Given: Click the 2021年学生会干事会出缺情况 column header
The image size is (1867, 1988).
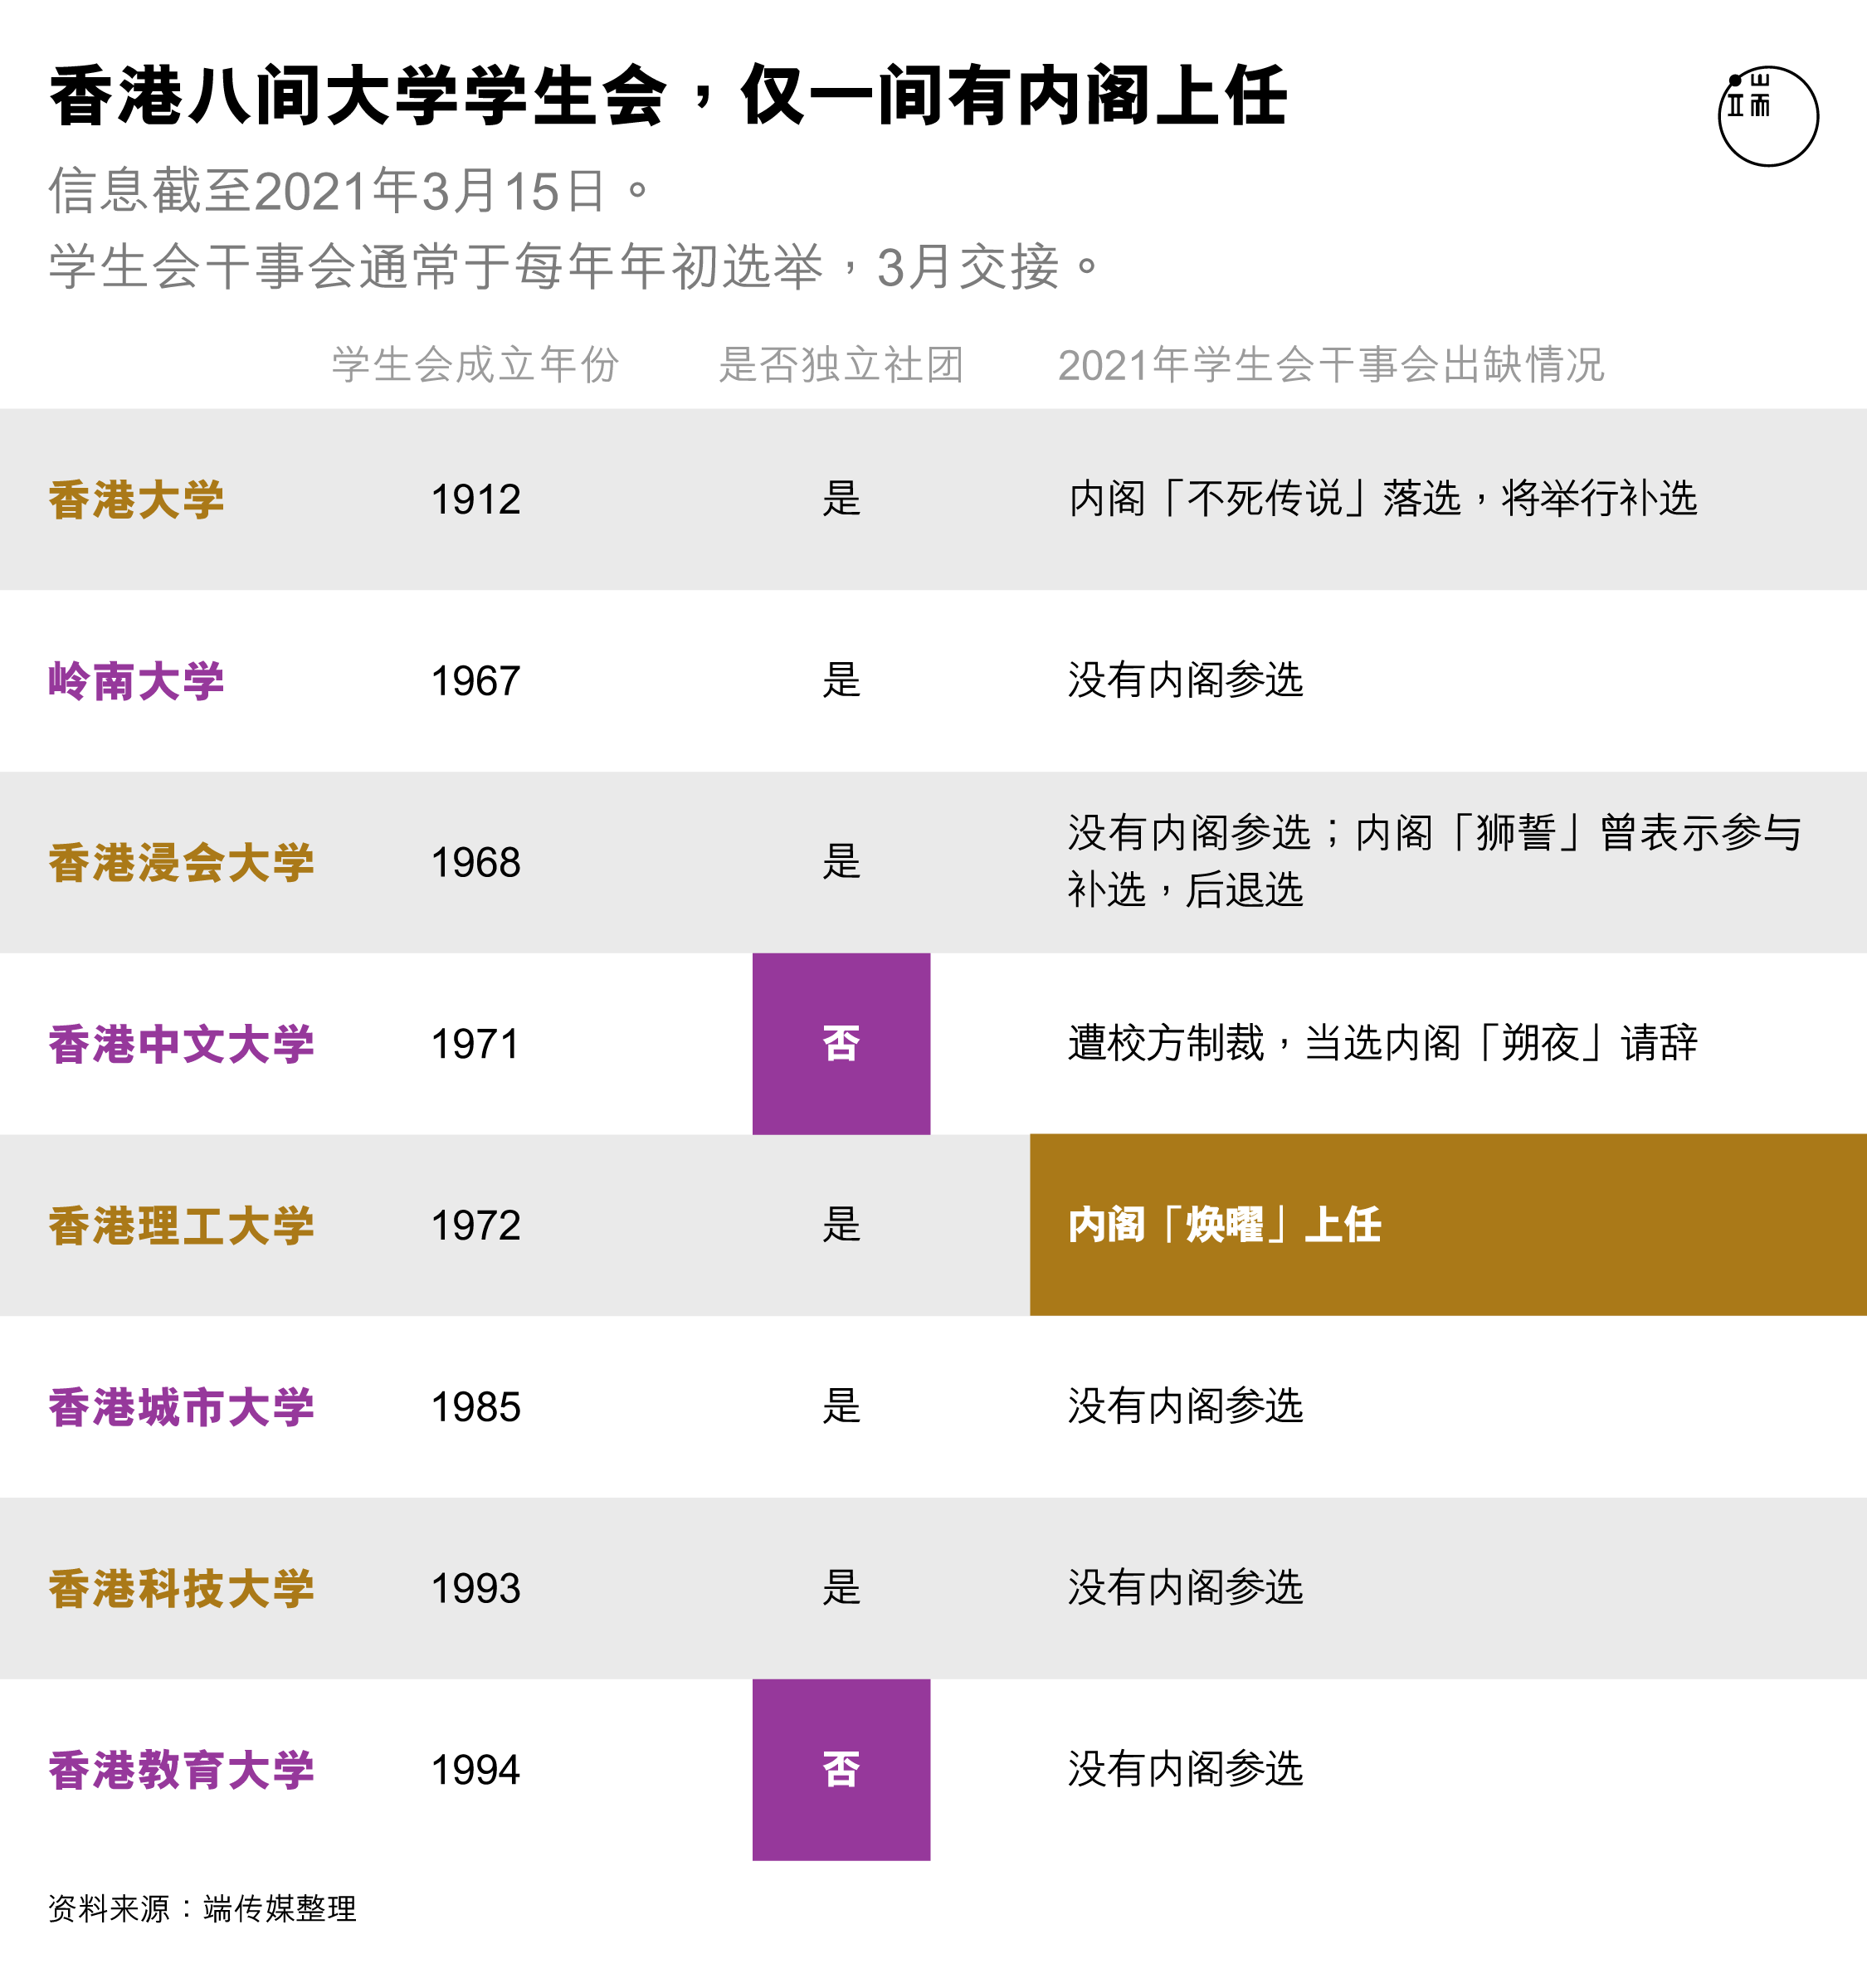Looking at the screenshot, I should [1331, 365].
